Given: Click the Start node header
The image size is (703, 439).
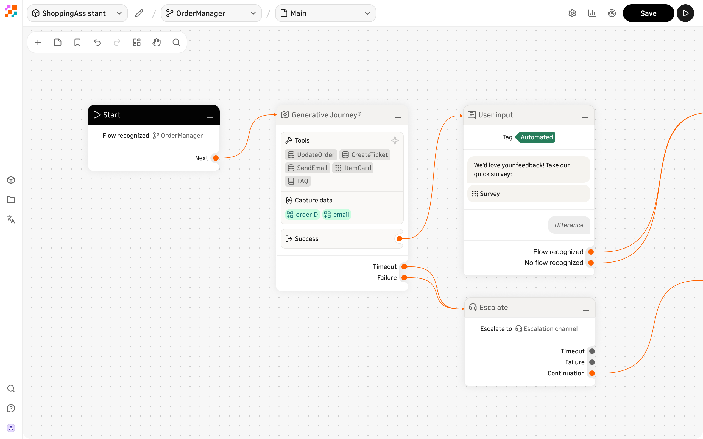Looking at the screenshot, I should 154,115.
